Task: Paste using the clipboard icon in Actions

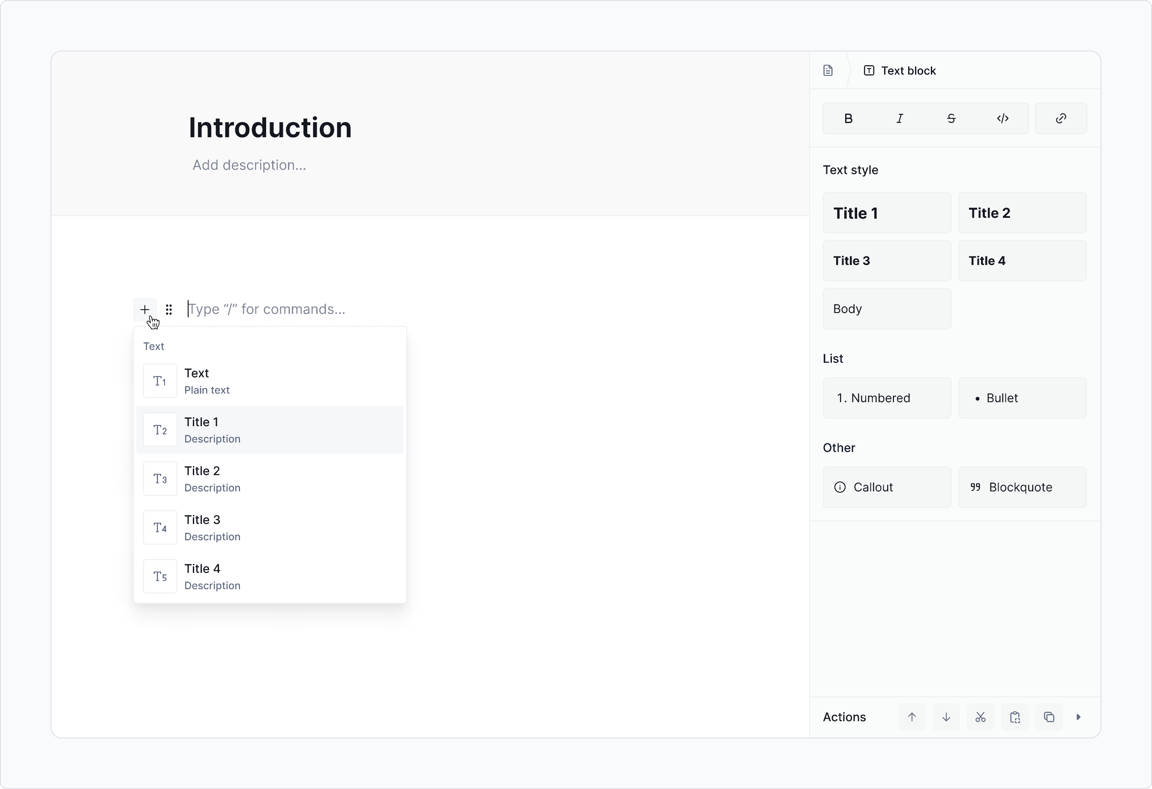Action: 1015,717
